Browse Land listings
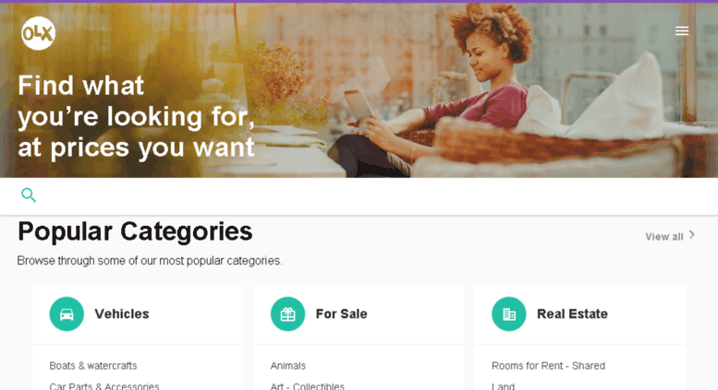The image size is (718, 390). (503, 386)
